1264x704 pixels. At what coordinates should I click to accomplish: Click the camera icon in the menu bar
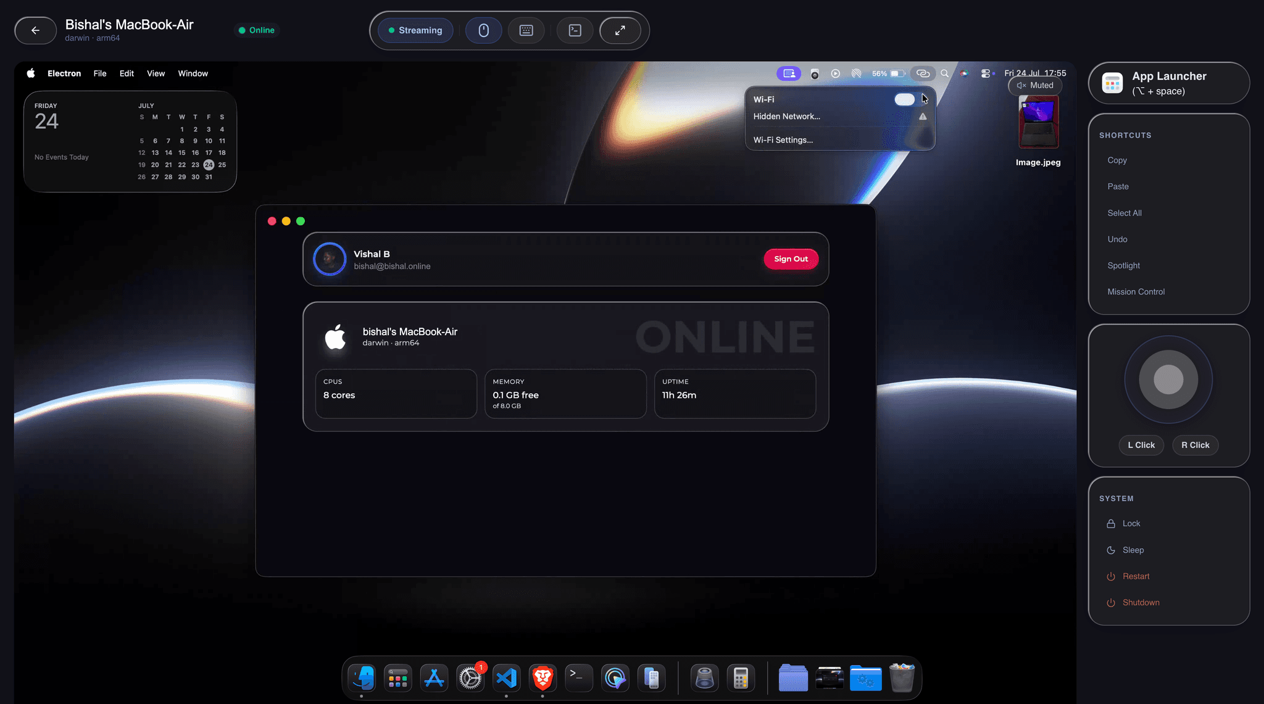click(815, 73)
